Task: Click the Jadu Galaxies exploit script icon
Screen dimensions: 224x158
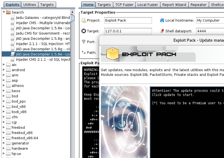Action: click(x=13, y=18)
